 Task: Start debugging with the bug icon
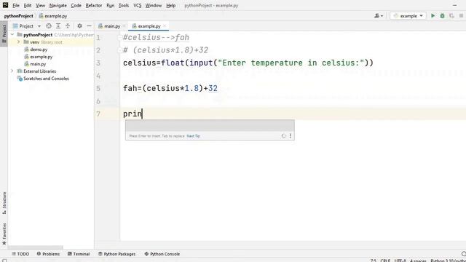[442, 16]
